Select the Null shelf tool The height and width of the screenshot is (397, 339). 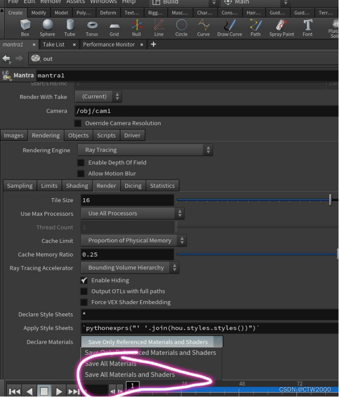tap(136, 28)
